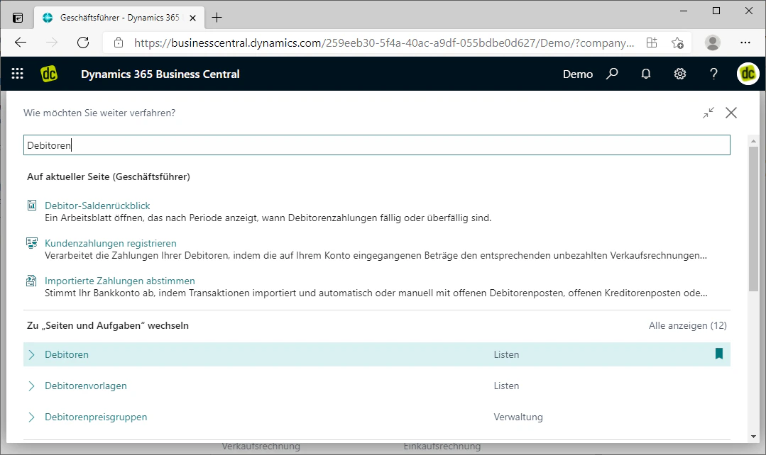Image resolution: width=766 pixels, height=455 pixels.
Task: View site information lock icon
Action: [x=119, y=43]
